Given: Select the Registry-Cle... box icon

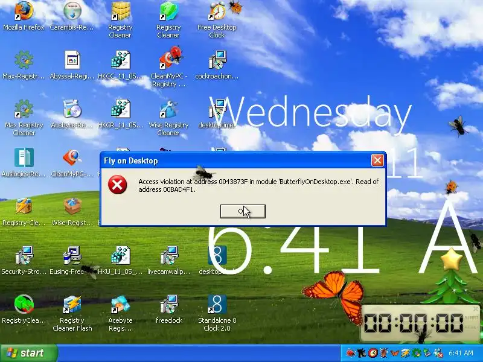Looking at the screenshot, I should coord(24,212).
